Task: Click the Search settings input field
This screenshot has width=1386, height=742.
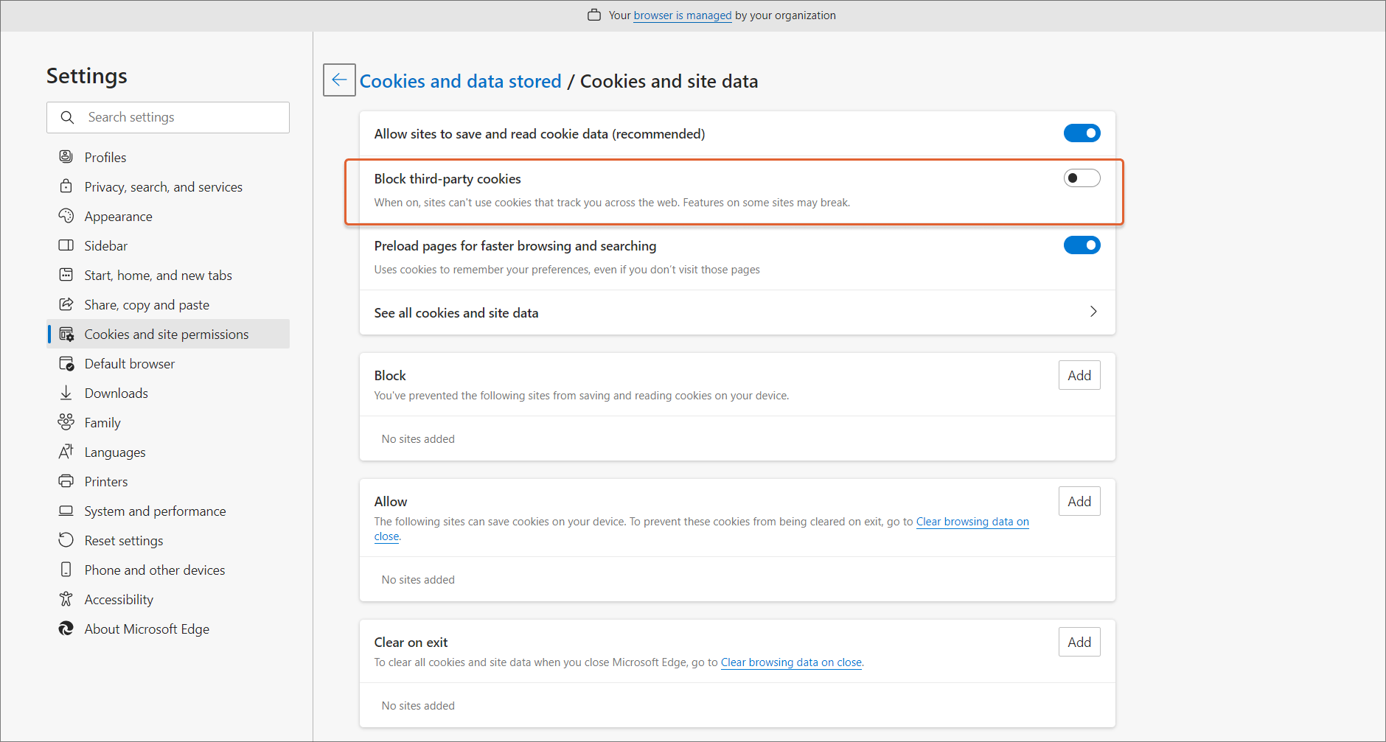Action: (x=184, y=117)
